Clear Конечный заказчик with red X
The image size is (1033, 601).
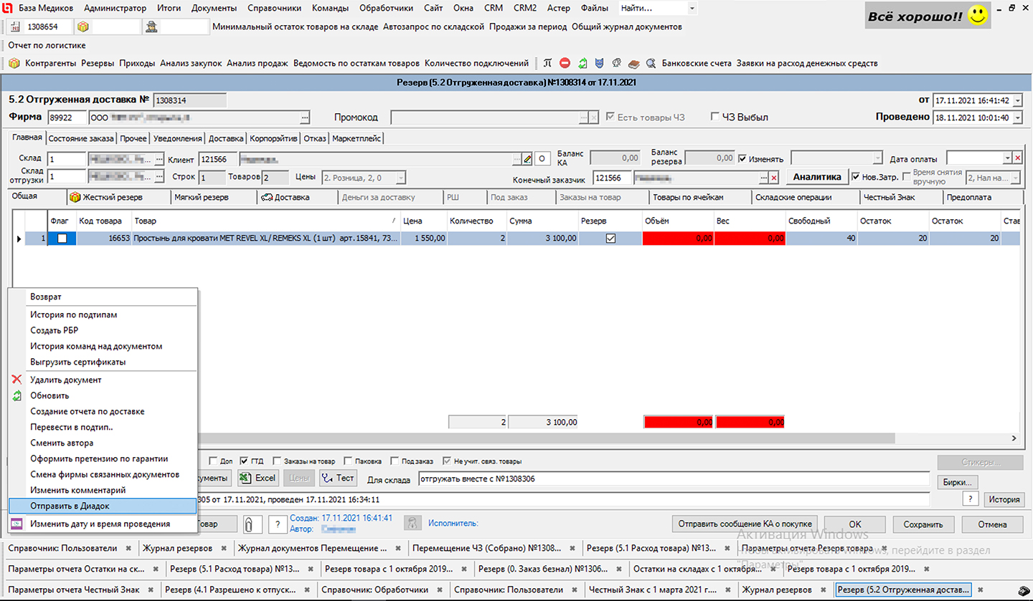pos(774,177)
